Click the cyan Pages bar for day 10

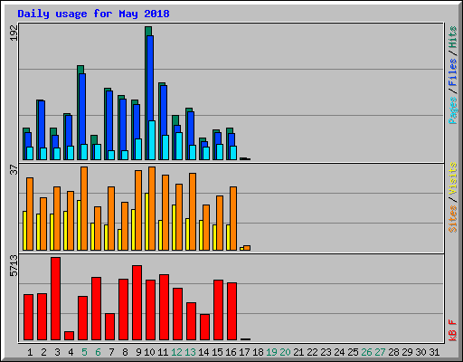coord(152,140)
